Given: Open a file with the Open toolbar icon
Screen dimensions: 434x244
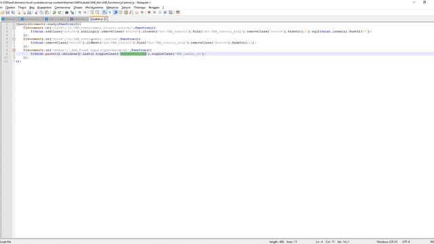Looking at the screenshot, I should tap(2, 12).
